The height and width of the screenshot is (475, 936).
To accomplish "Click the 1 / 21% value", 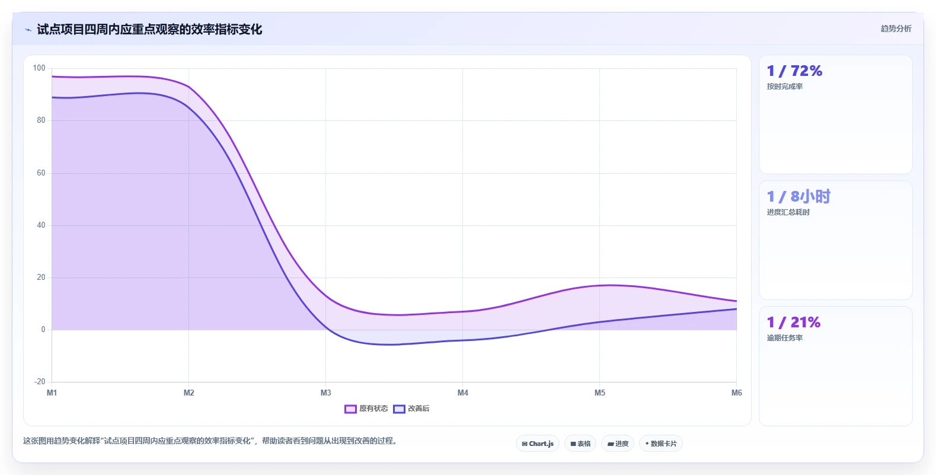I will 794,323.
